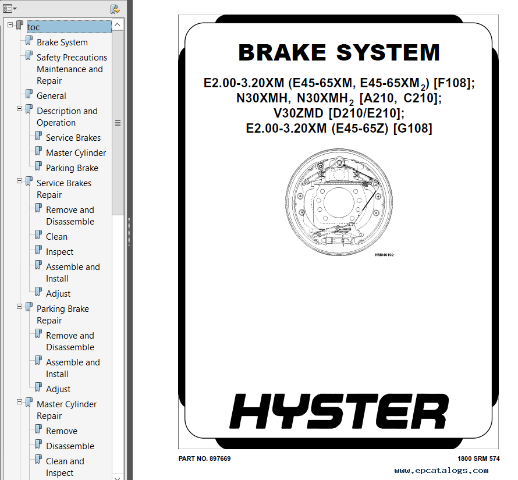Click the 1800 SRM 574 text
Viewport: 518px width, 480px height.
[x=478, y=458]
